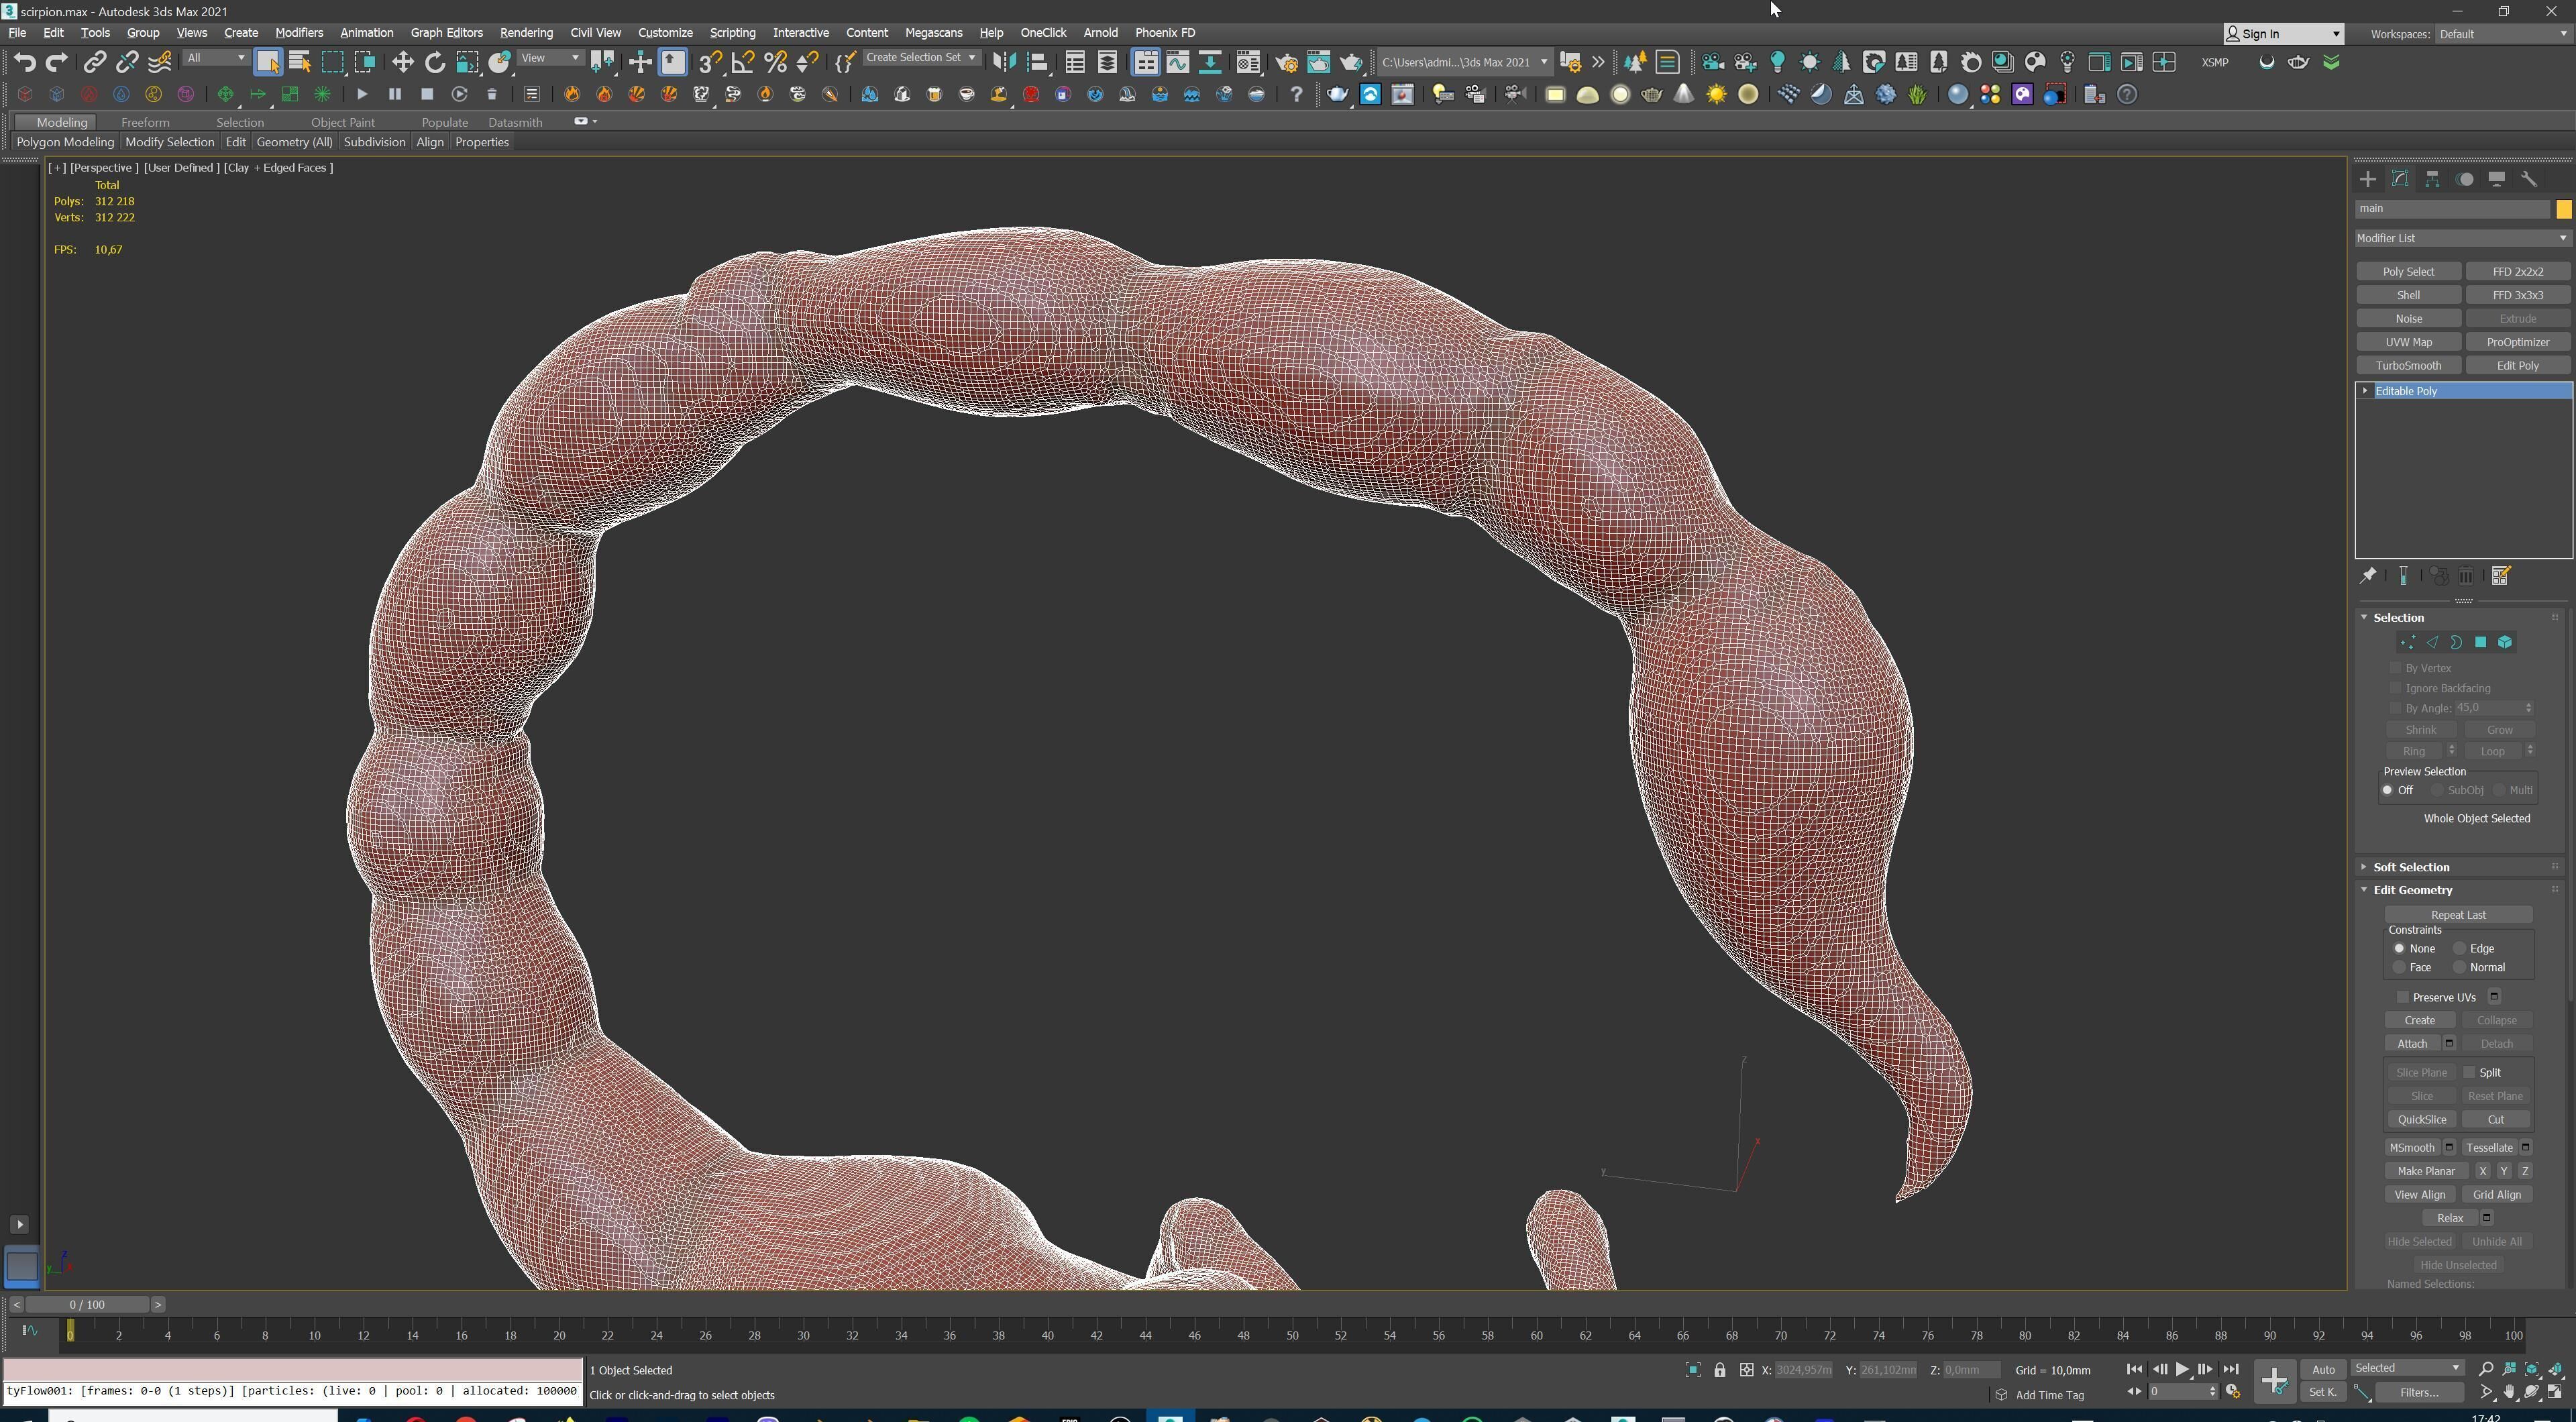Open the Curve Editor icon
Screen dimensions: 2576x1422
click(1178, 63)
